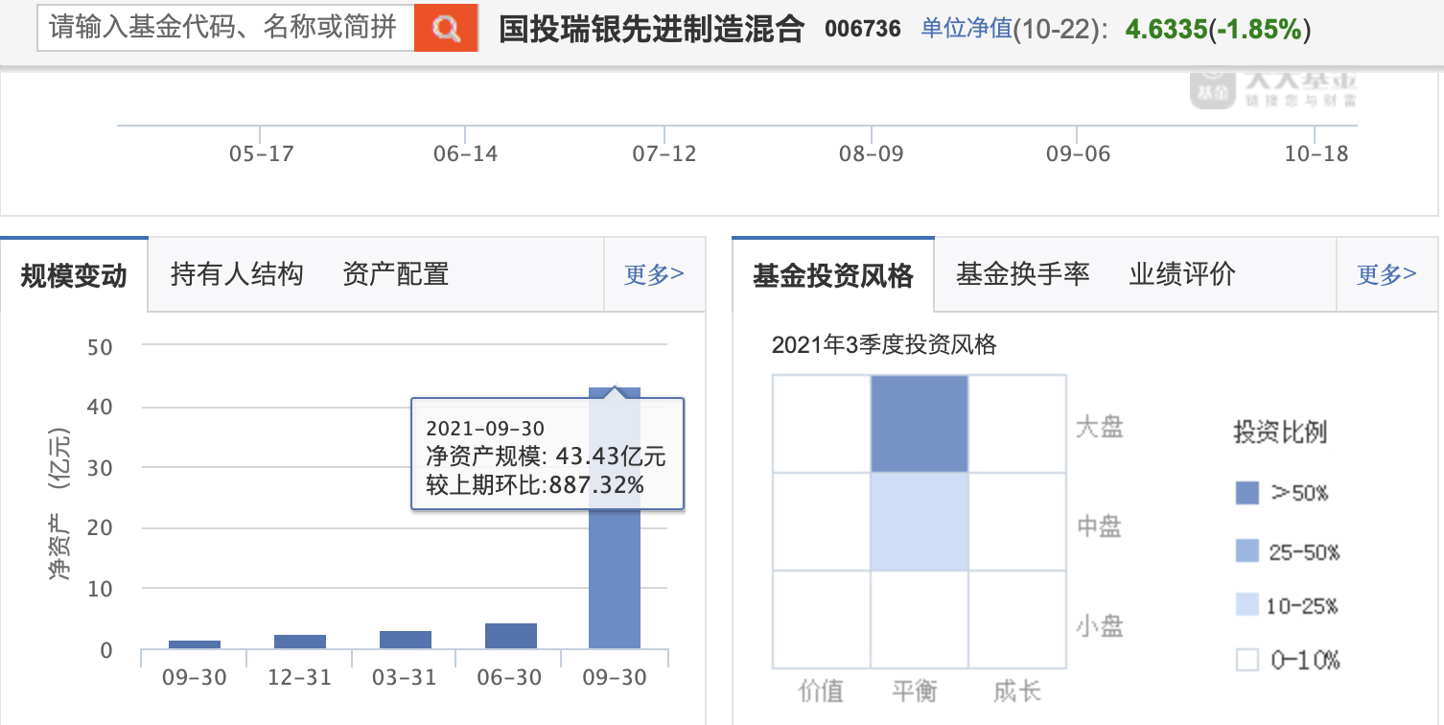Image resolution: width=1444 pixels, height=725 pixels.
Task: Switch to the 业绩评价 tab
Action: coord(1182,274)
